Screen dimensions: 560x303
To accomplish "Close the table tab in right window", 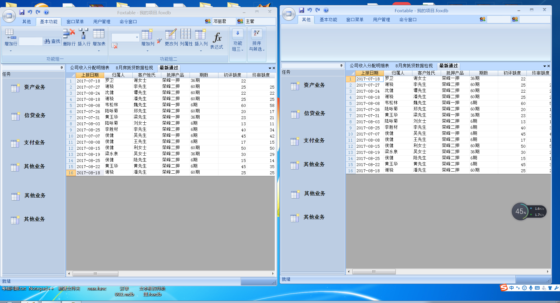I will 549,66.
